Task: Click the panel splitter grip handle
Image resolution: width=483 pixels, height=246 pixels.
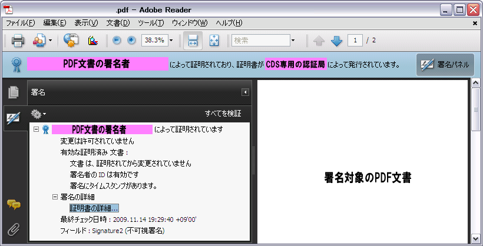Action: (254, 160)
